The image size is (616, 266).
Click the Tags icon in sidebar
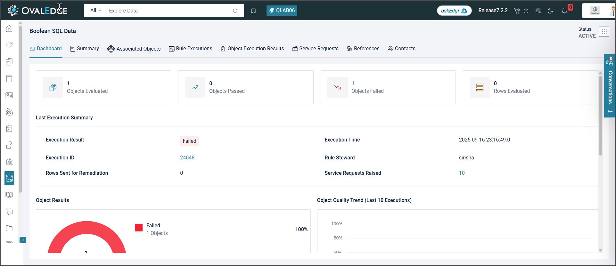tap(9, 45)
